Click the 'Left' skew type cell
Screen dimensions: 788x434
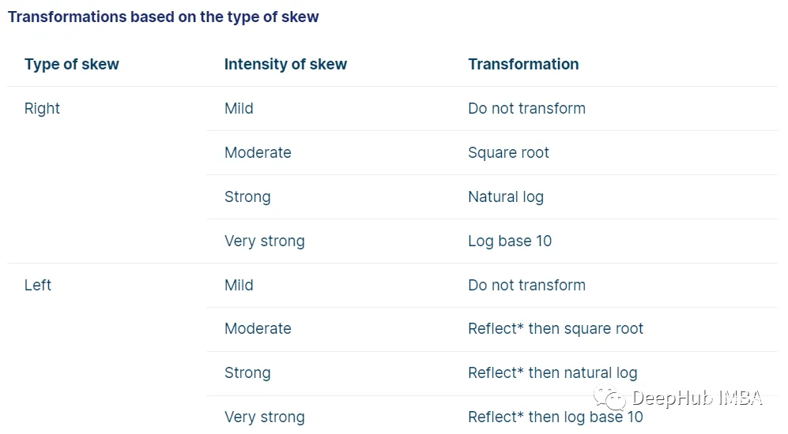pyautogui.click(x=38, y=285)
